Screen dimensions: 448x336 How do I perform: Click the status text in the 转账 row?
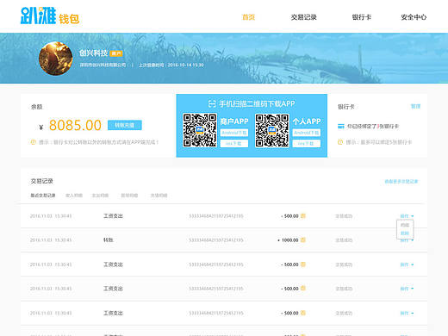(344, 240)
